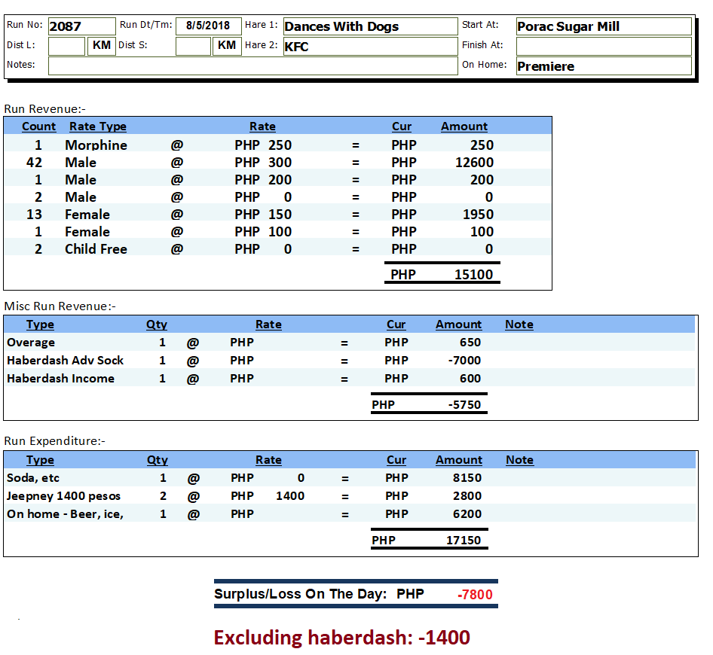This screenshot has height=655, width=713.
Task: Click the Count column header in Run Revenue
Action: (x=39, y=126)
